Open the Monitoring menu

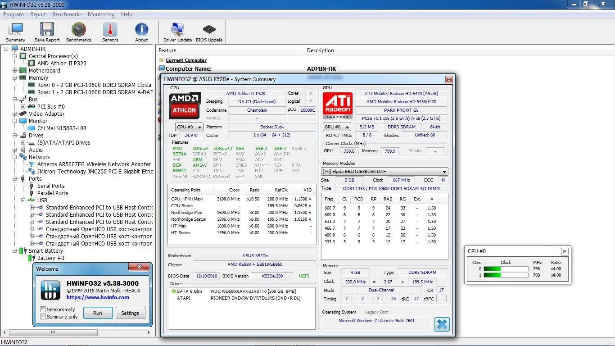(101, 14)
